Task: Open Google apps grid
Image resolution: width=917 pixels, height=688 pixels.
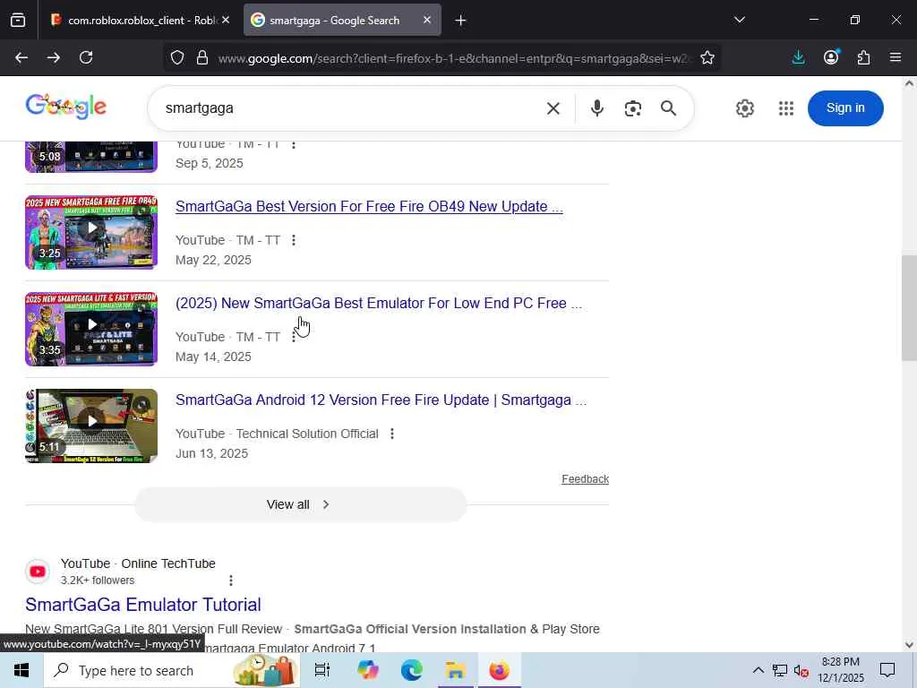Action: coord(786,108)
